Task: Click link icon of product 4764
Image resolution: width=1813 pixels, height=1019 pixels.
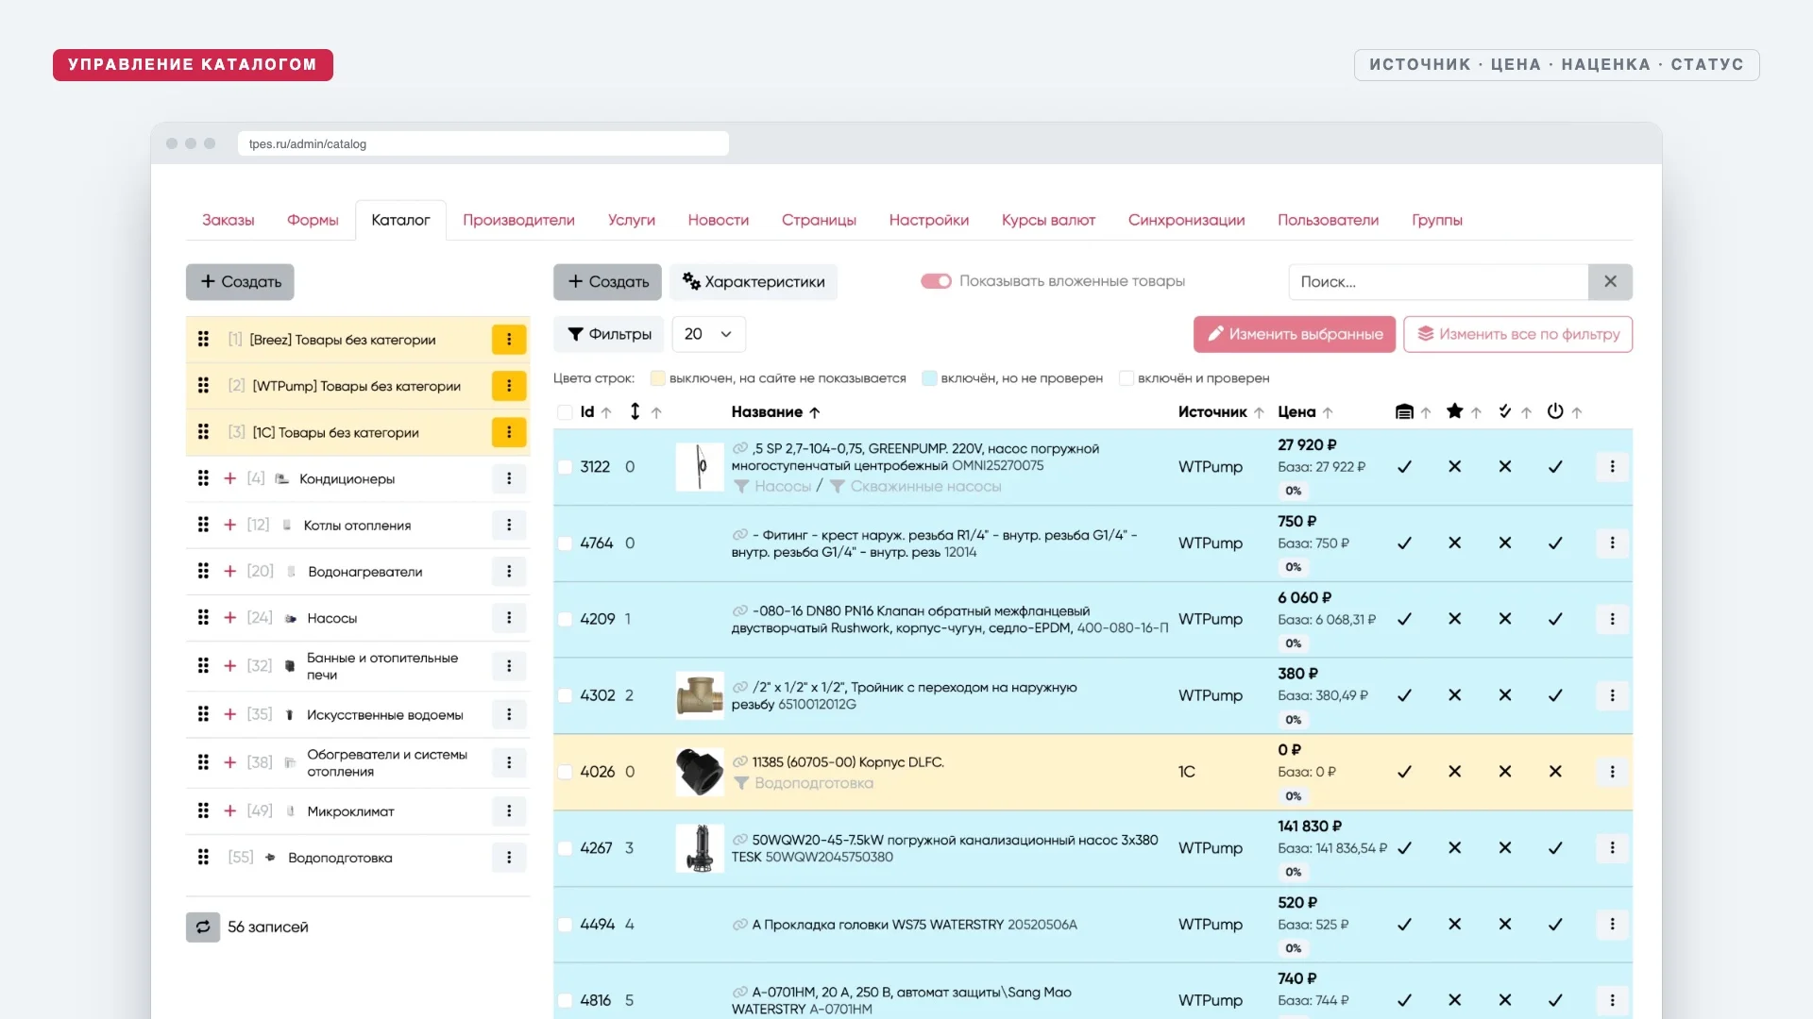Action: click(740, 535)
